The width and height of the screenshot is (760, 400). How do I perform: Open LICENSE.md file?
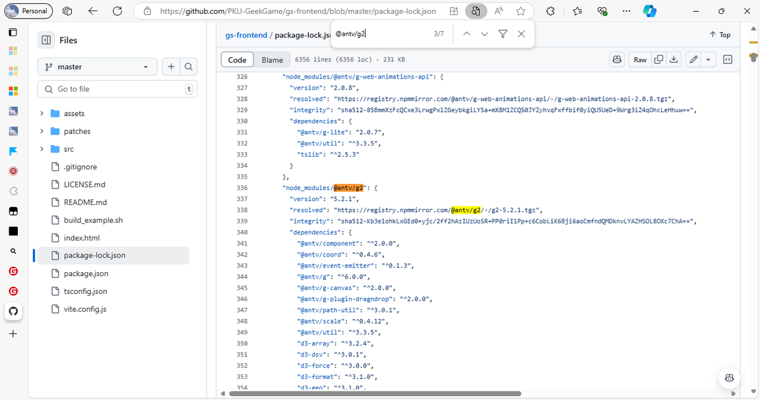(84, 185)
